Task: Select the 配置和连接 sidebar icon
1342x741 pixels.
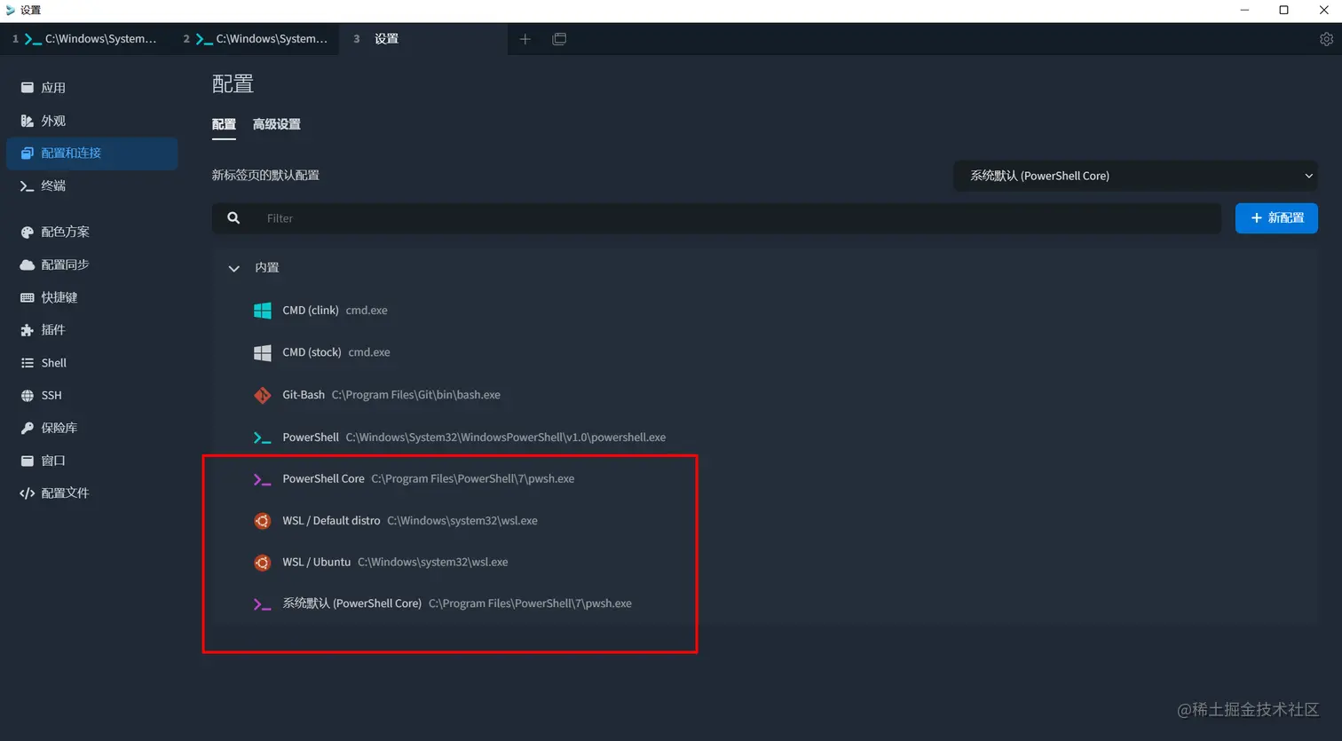Action: [x=28, y=154]
